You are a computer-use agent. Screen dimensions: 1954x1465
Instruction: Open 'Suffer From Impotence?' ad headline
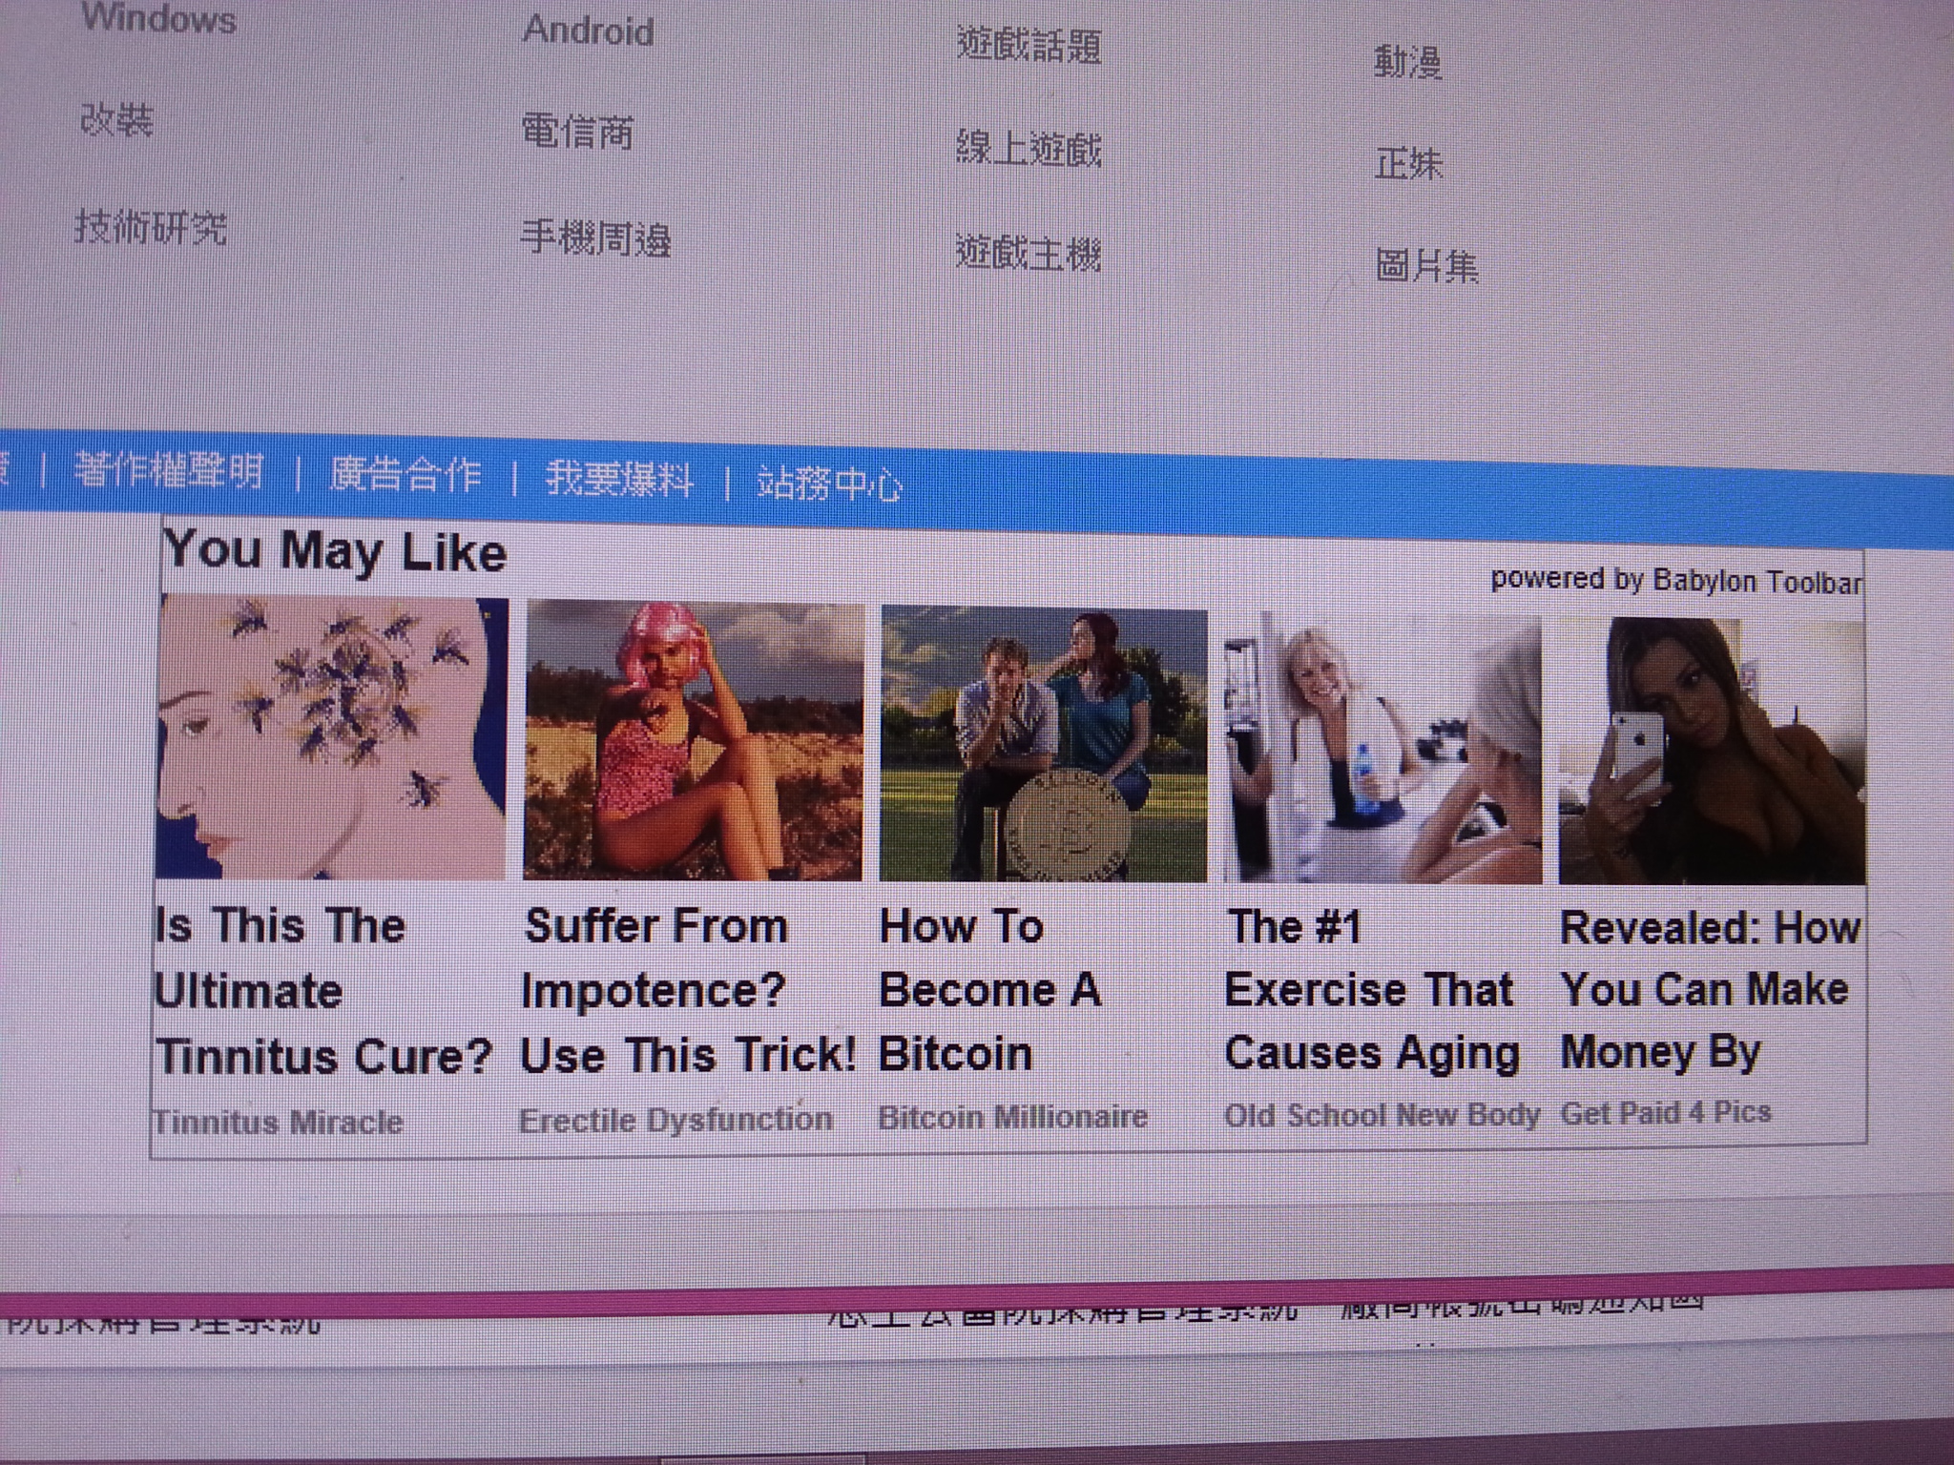pos(689,991)
